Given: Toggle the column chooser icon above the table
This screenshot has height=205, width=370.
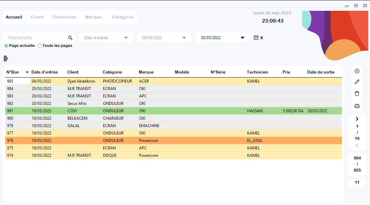Looking at the screenshot, I should (x=6, y=58).
